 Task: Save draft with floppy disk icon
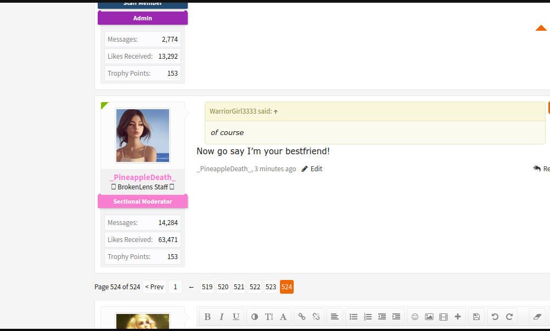[x=476, y=317]
